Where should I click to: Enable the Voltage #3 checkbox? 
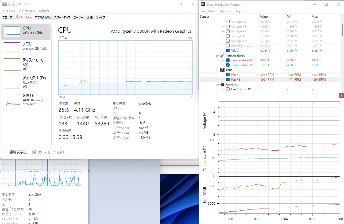[228, 22]
